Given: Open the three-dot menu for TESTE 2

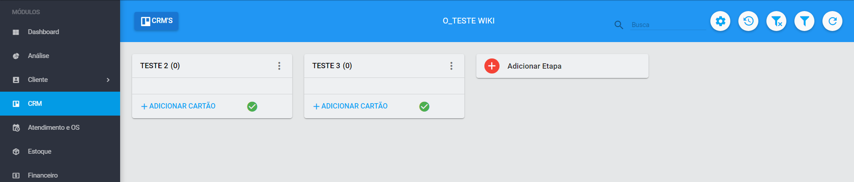Looking at the screenshot, I should pos(279,66).
